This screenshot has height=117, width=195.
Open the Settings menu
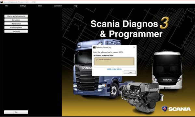tap(23, 6)
